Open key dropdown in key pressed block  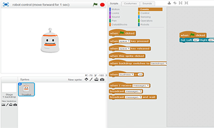coord(124,41)
